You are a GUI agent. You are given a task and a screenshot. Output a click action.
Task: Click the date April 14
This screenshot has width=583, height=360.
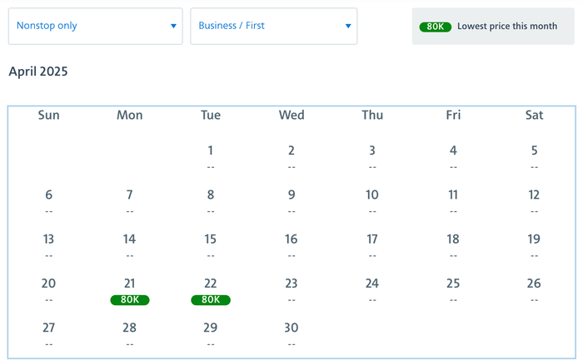(x=129, y=239)
